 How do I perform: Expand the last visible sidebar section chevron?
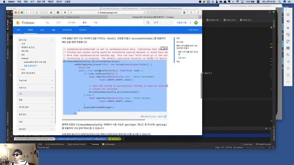pos(52,129)
